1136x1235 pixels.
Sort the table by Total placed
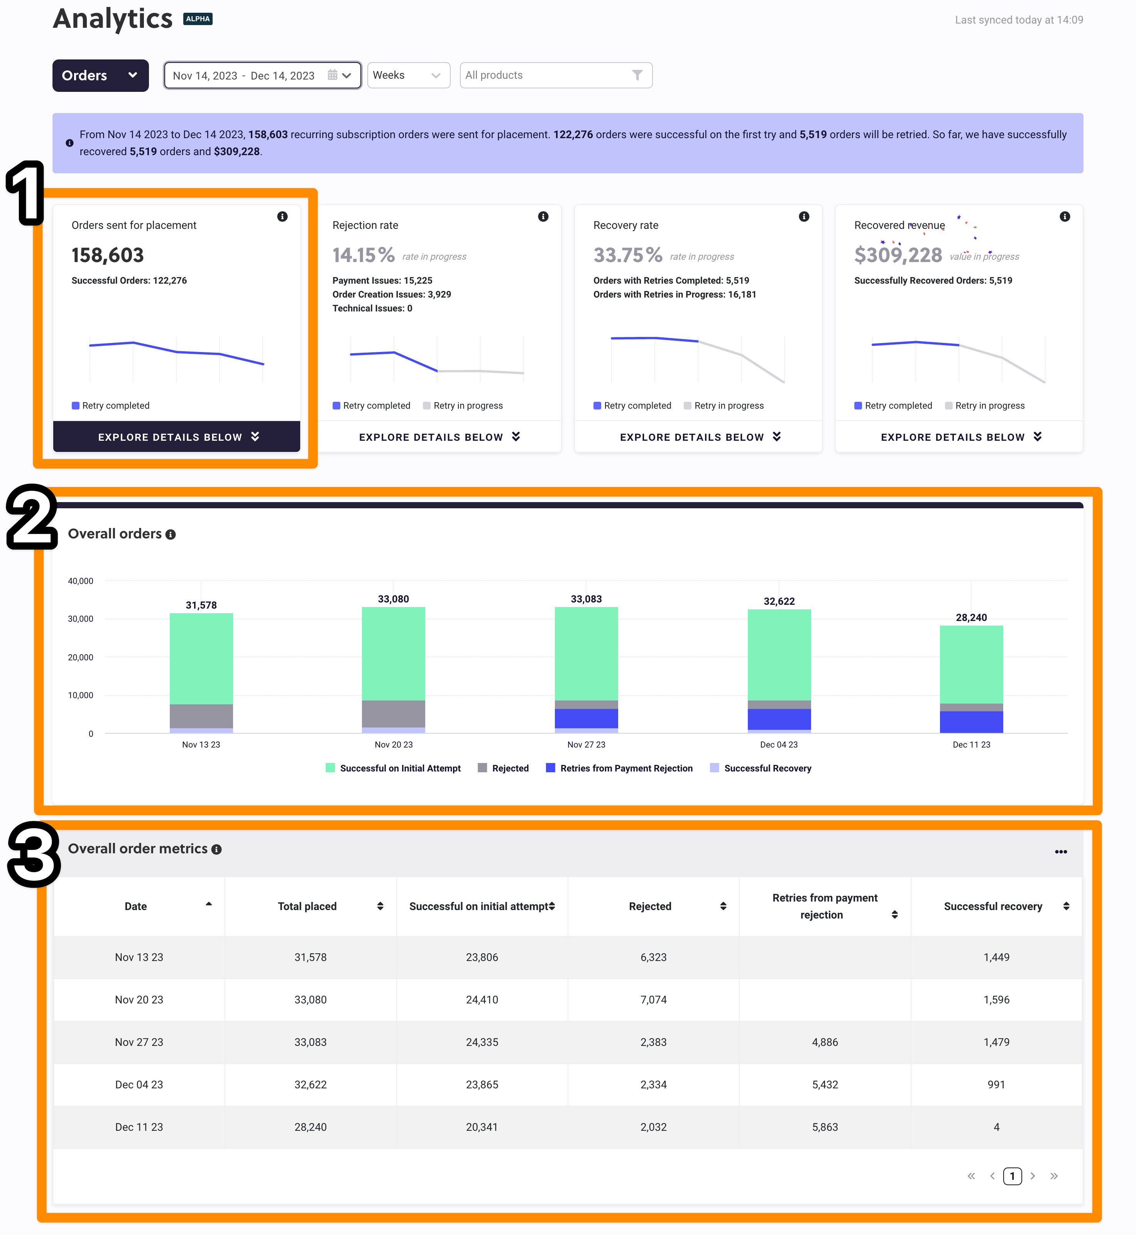tap(380, 905)
